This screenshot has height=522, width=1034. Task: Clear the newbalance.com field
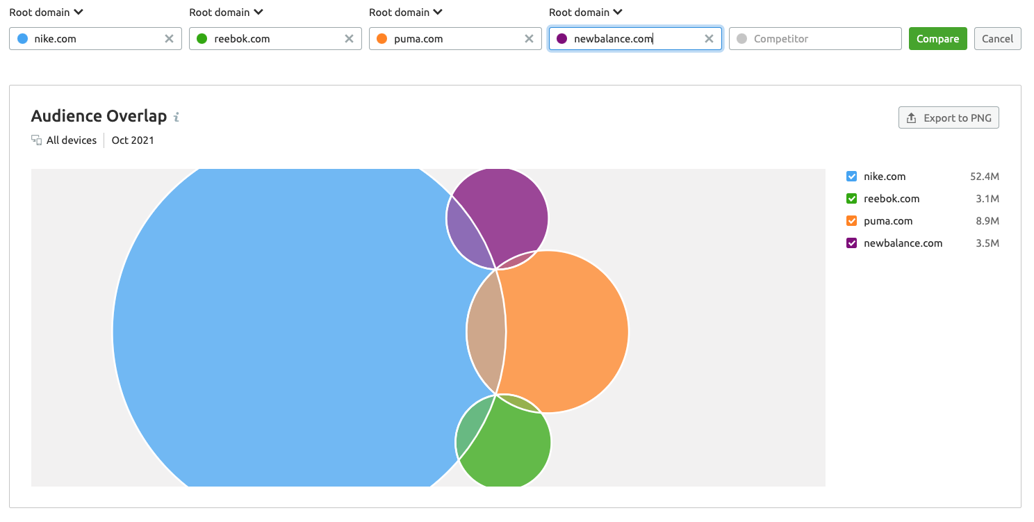(709, 39)
